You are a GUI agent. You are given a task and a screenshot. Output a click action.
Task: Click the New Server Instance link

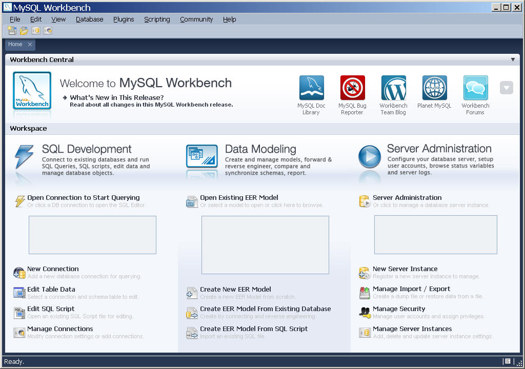405,269
